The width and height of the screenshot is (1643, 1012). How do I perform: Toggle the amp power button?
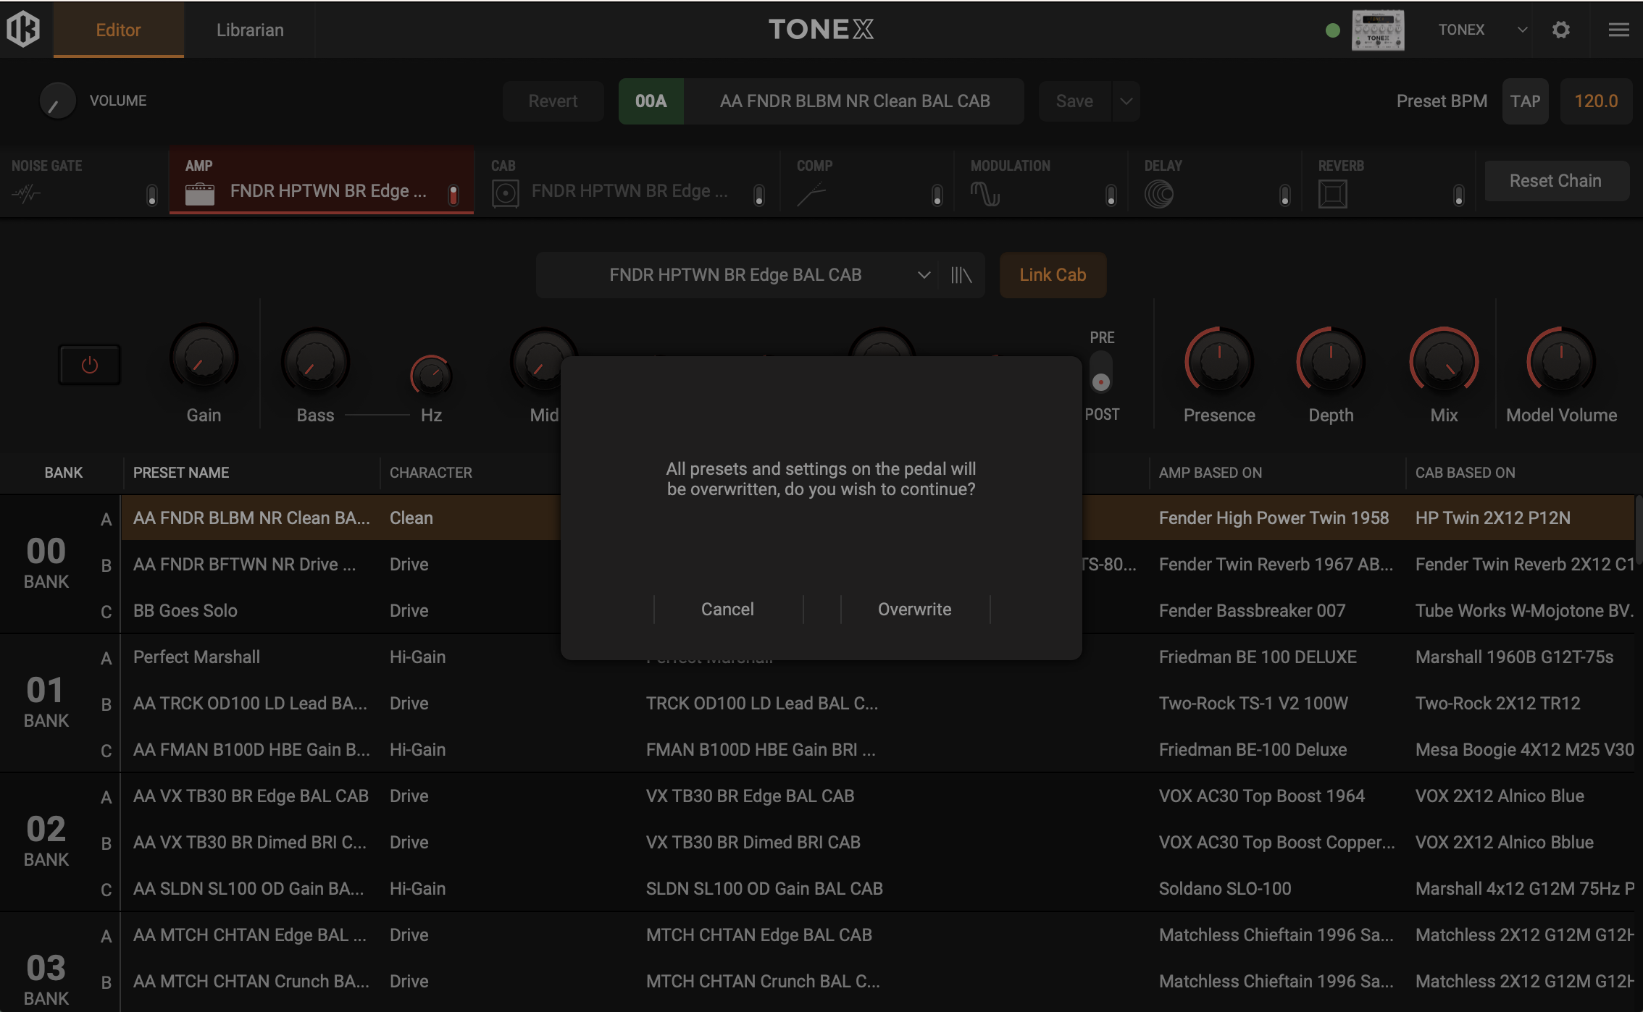point(89,365)
